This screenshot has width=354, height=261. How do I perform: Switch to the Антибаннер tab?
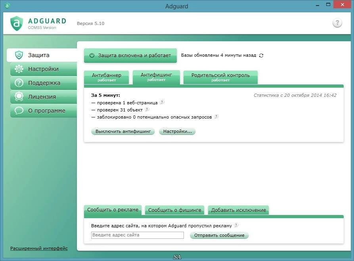coord(106,77)
